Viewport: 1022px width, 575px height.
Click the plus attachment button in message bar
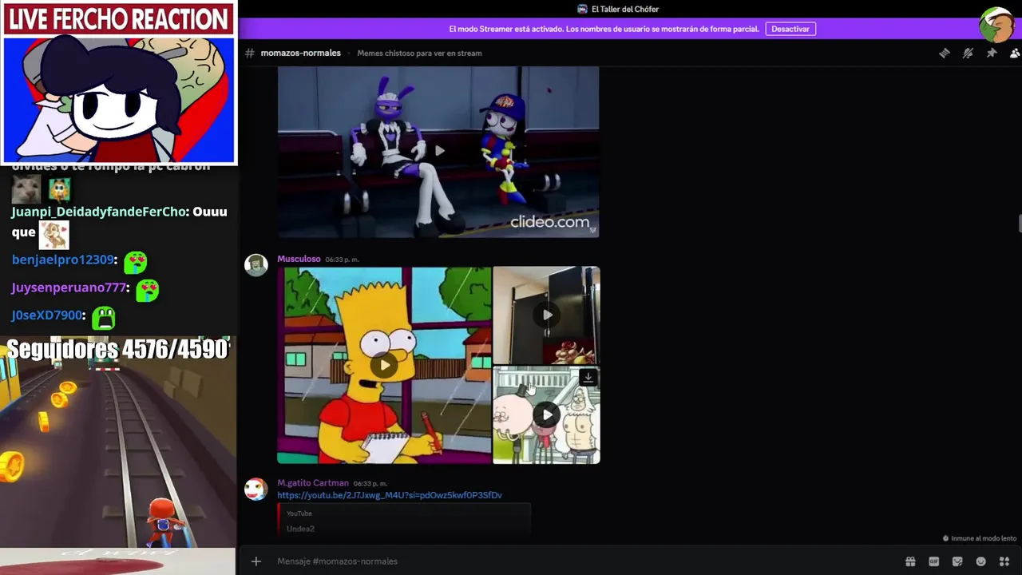255,561
